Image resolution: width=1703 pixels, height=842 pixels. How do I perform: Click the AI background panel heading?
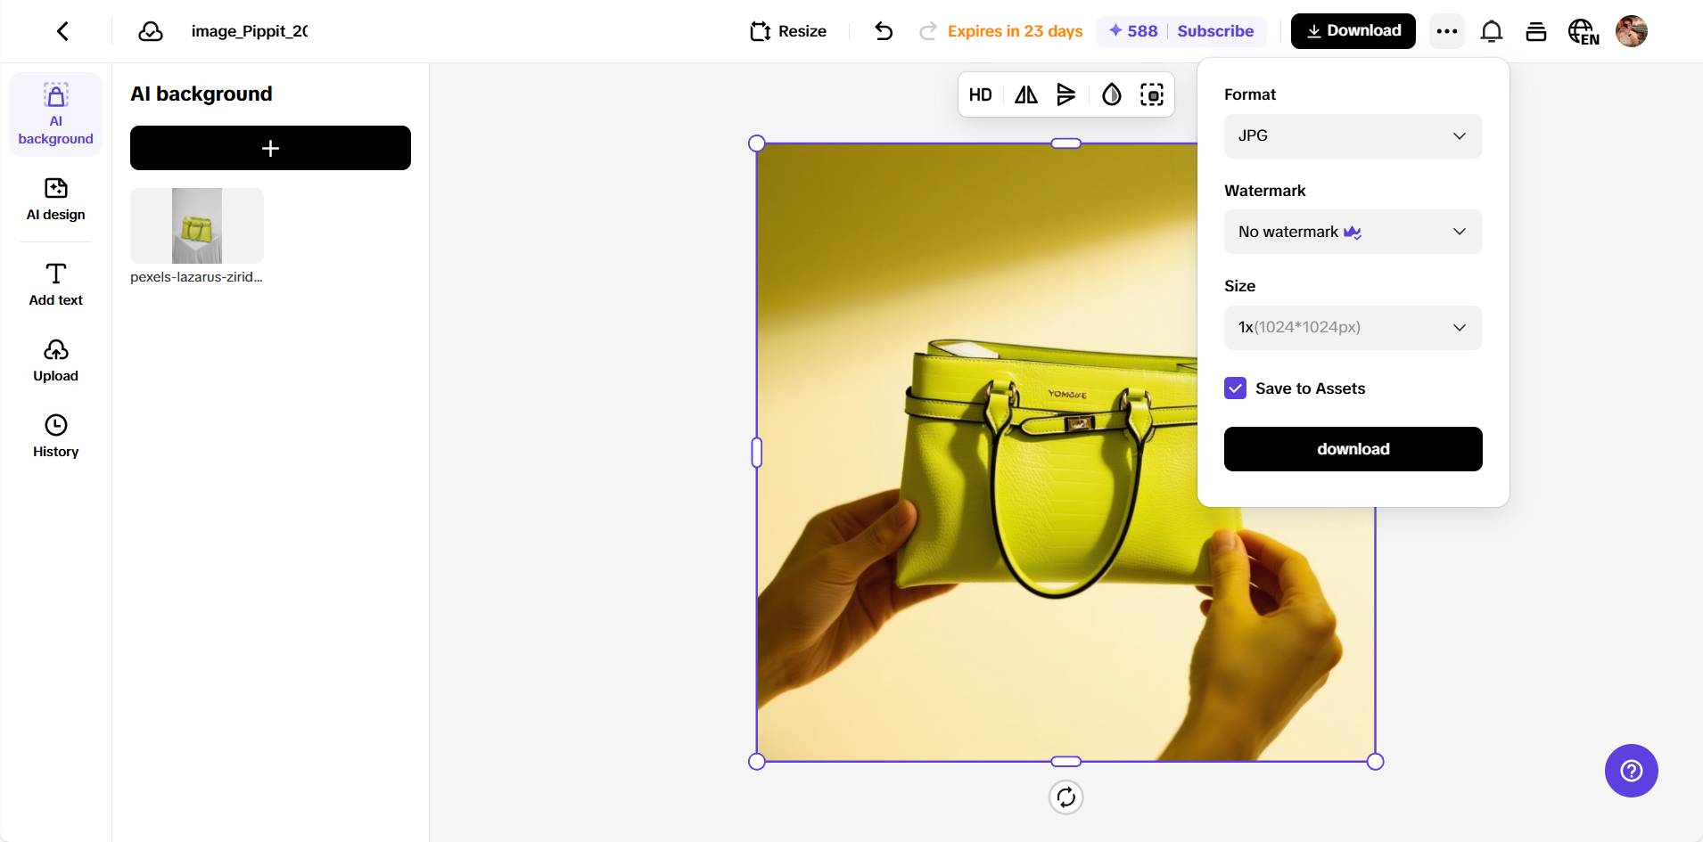point(202,94)
